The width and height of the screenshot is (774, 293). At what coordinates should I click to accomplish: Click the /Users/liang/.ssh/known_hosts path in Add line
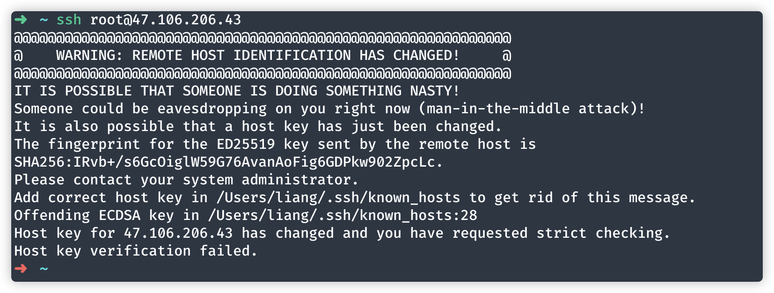(338, 198)
